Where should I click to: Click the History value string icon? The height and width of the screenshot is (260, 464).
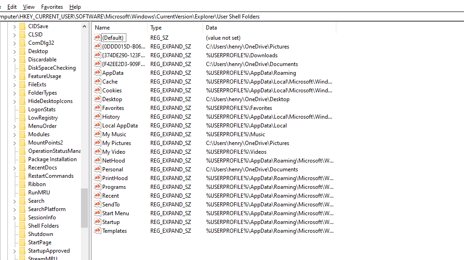pyautogui.click(x=97, y=116)
